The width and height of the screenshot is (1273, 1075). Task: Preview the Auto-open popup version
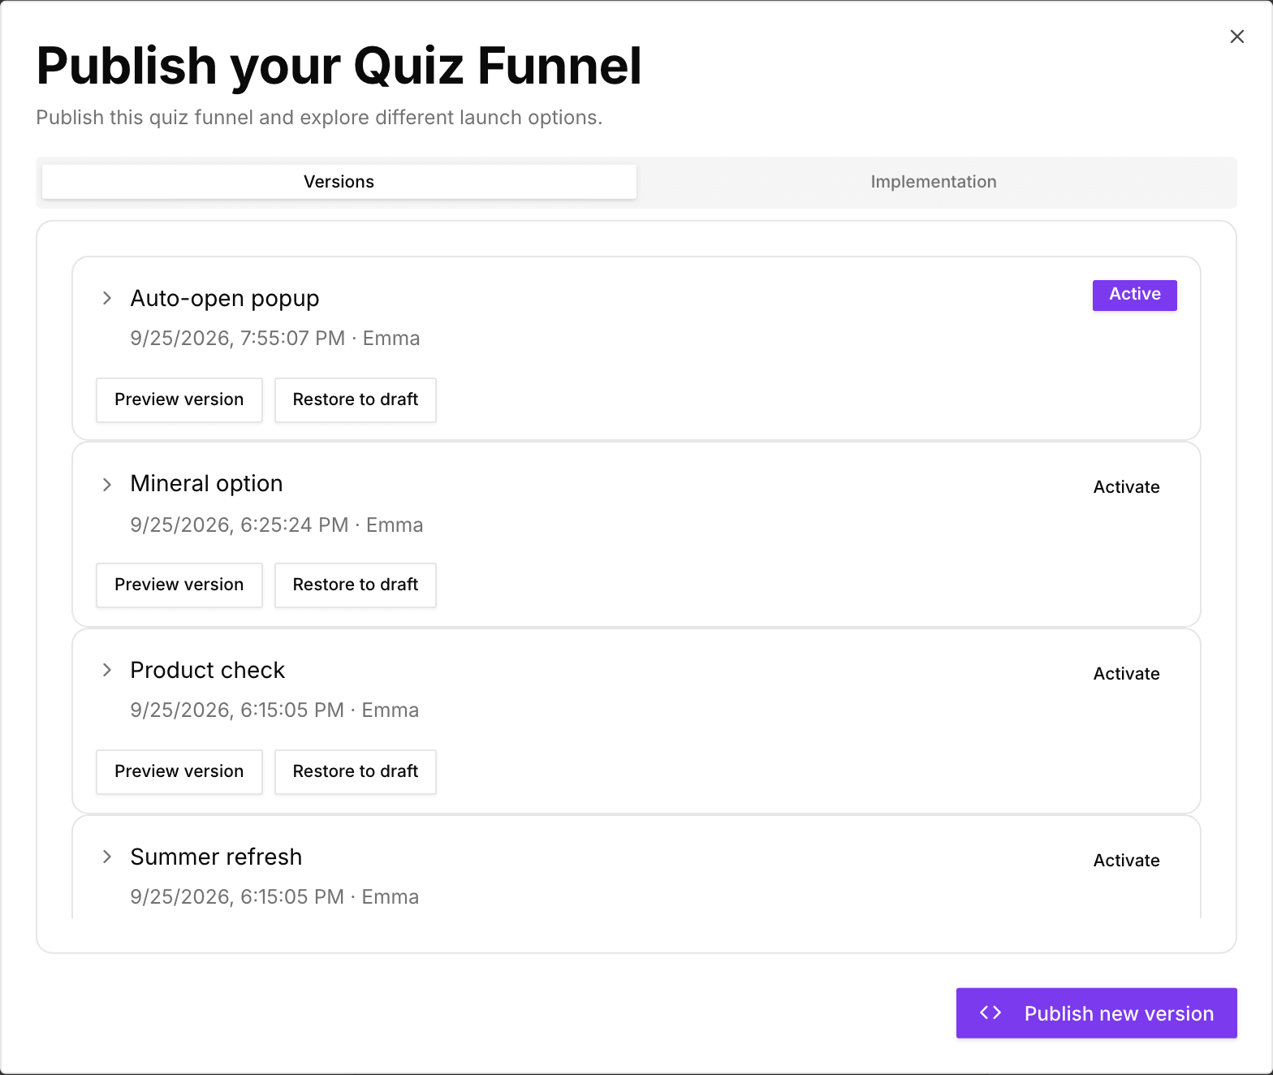pyautogui.click(x=179, y=399)
